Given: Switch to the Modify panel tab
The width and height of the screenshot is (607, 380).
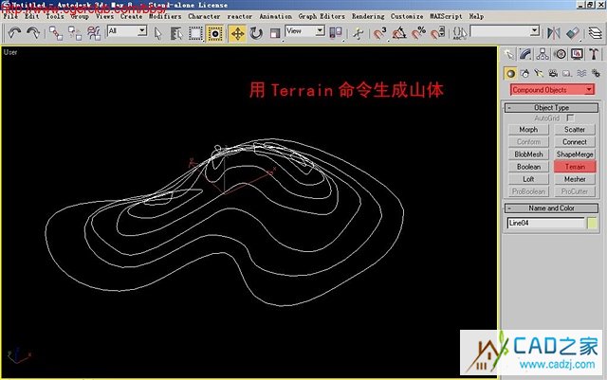Looking at the screenshot, I should [525, 54].
